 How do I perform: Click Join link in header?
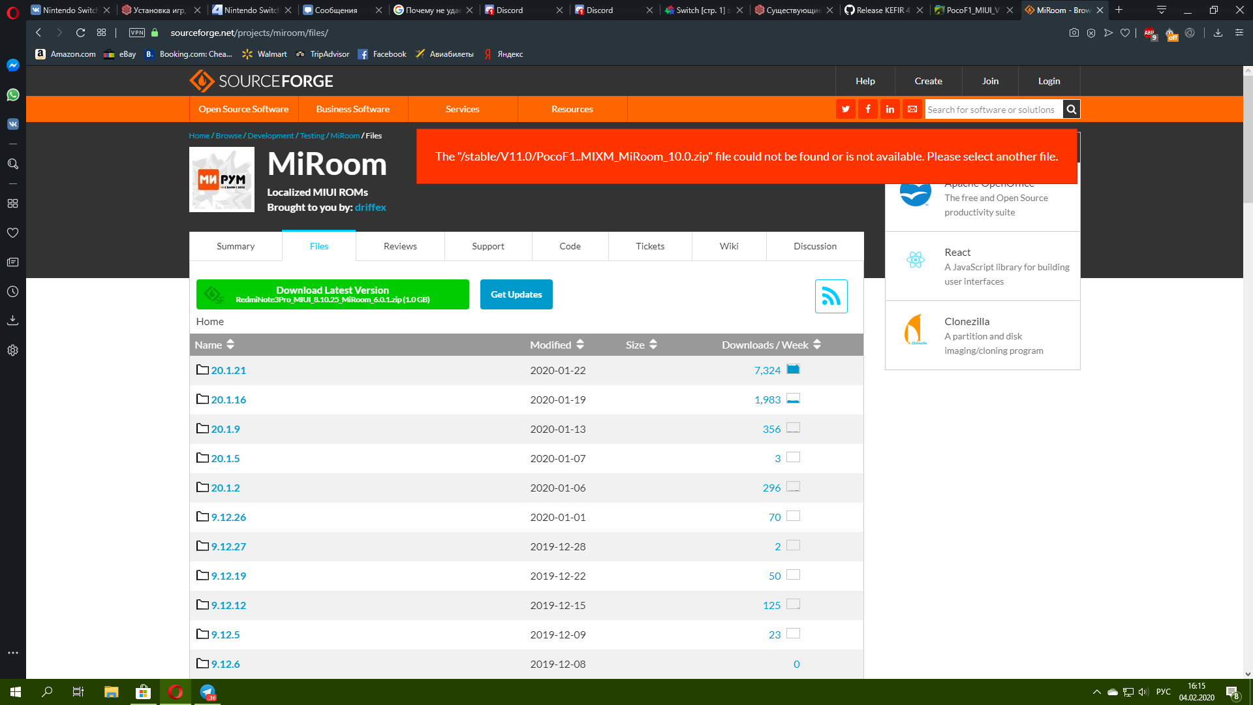[990, 81]
